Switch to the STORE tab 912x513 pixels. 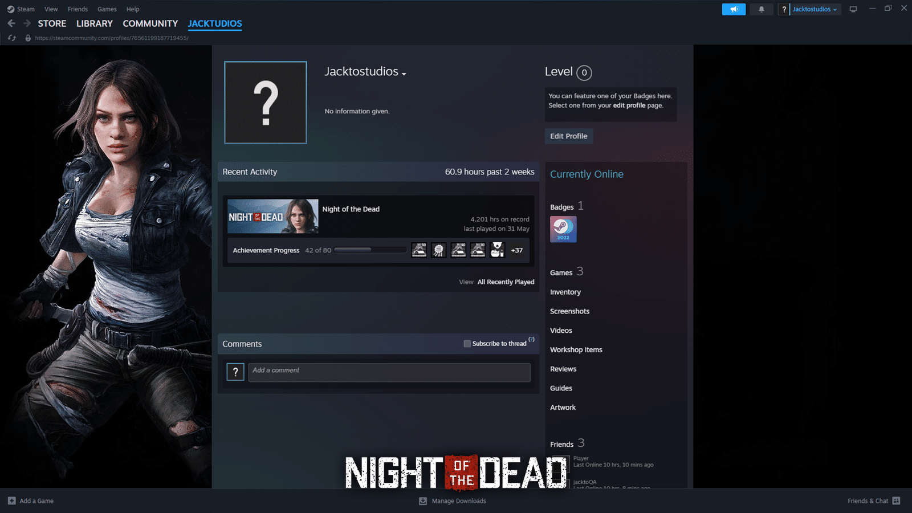(52, 23)
